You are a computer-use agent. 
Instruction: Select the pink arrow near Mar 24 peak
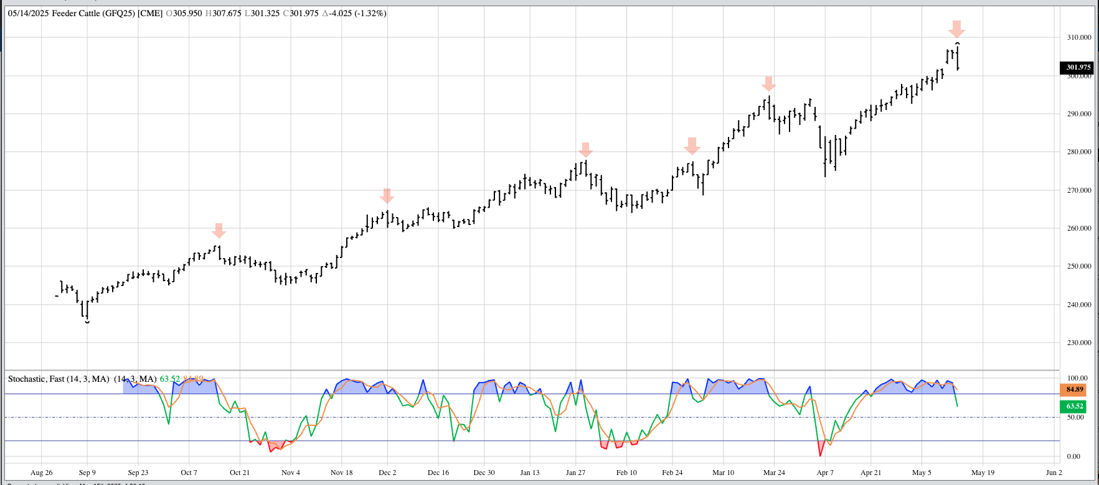tap(769, 84)
